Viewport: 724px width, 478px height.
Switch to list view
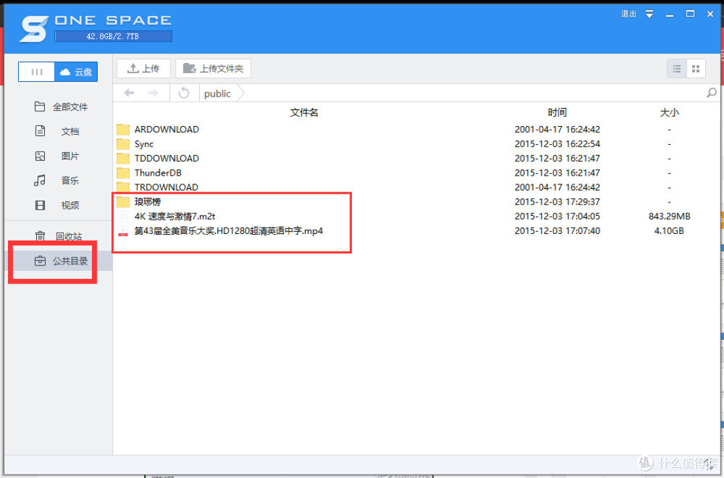click(x=677, y=69)
